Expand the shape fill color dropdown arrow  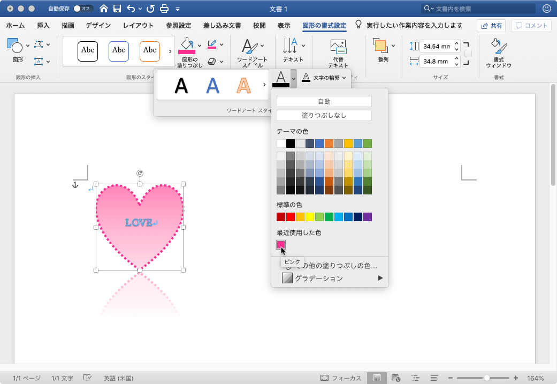pyautogui.click(x=200, y=46)
